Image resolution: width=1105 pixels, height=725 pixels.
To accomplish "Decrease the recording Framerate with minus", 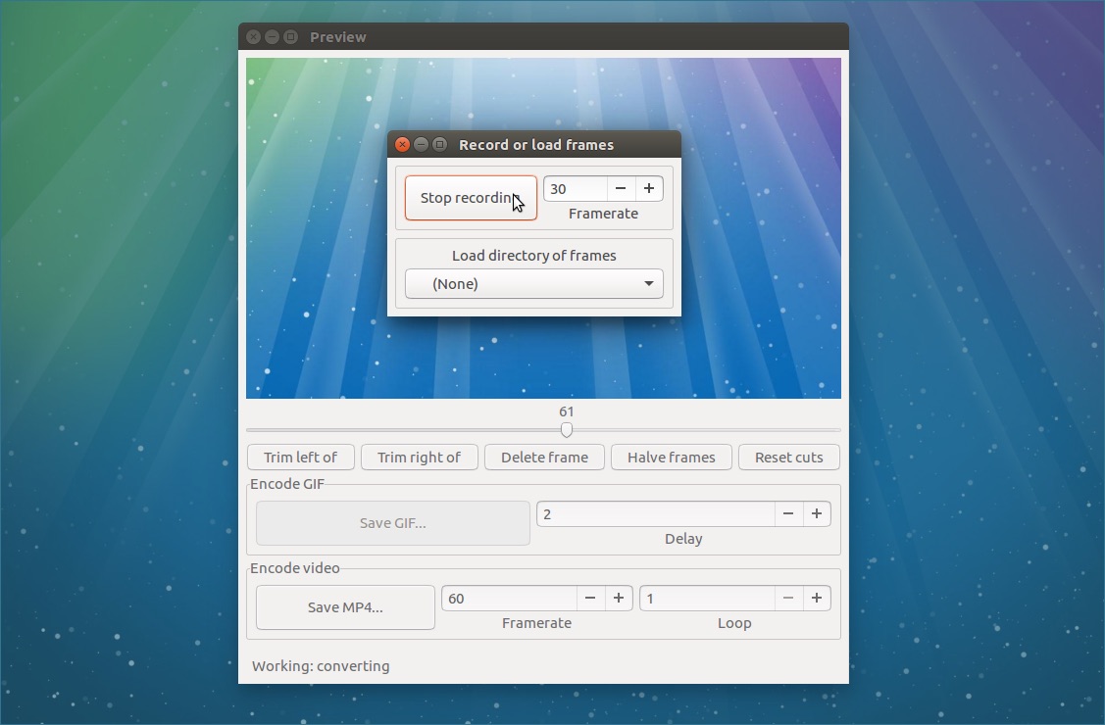I will pyautogui.click(x=620, y=188).
